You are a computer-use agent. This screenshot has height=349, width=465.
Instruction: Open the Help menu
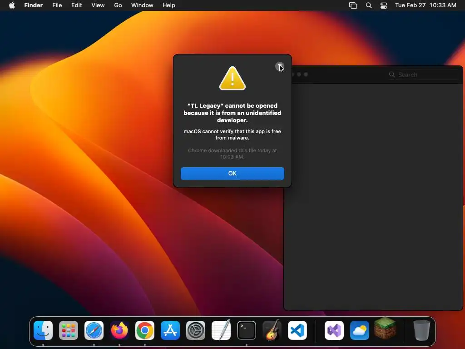click(x=169, y=5)
